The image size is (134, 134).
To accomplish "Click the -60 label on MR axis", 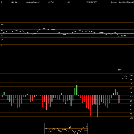I will point(131,110).
